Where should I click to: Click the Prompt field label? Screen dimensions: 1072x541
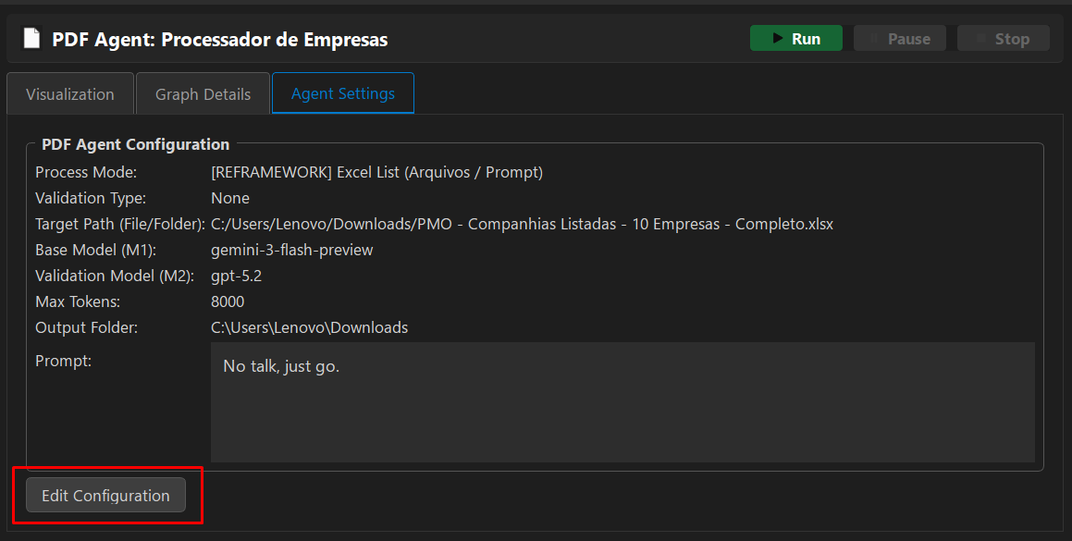pos(63,361)
